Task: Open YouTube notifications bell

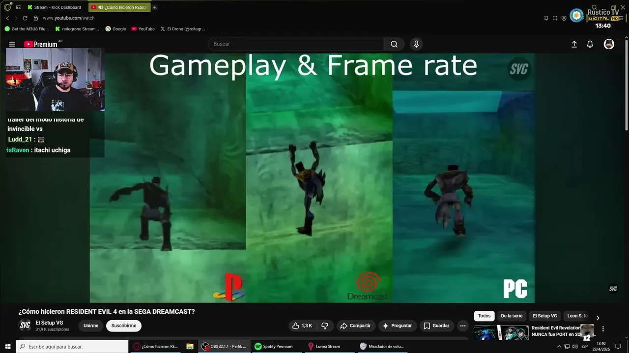Action: point(590,44)
